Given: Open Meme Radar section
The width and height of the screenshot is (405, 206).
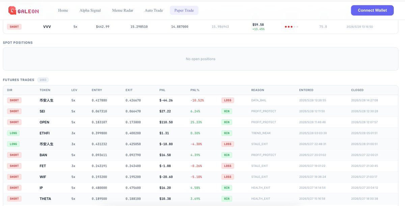Looking at the screenshot, I should [x=123, y=10].
